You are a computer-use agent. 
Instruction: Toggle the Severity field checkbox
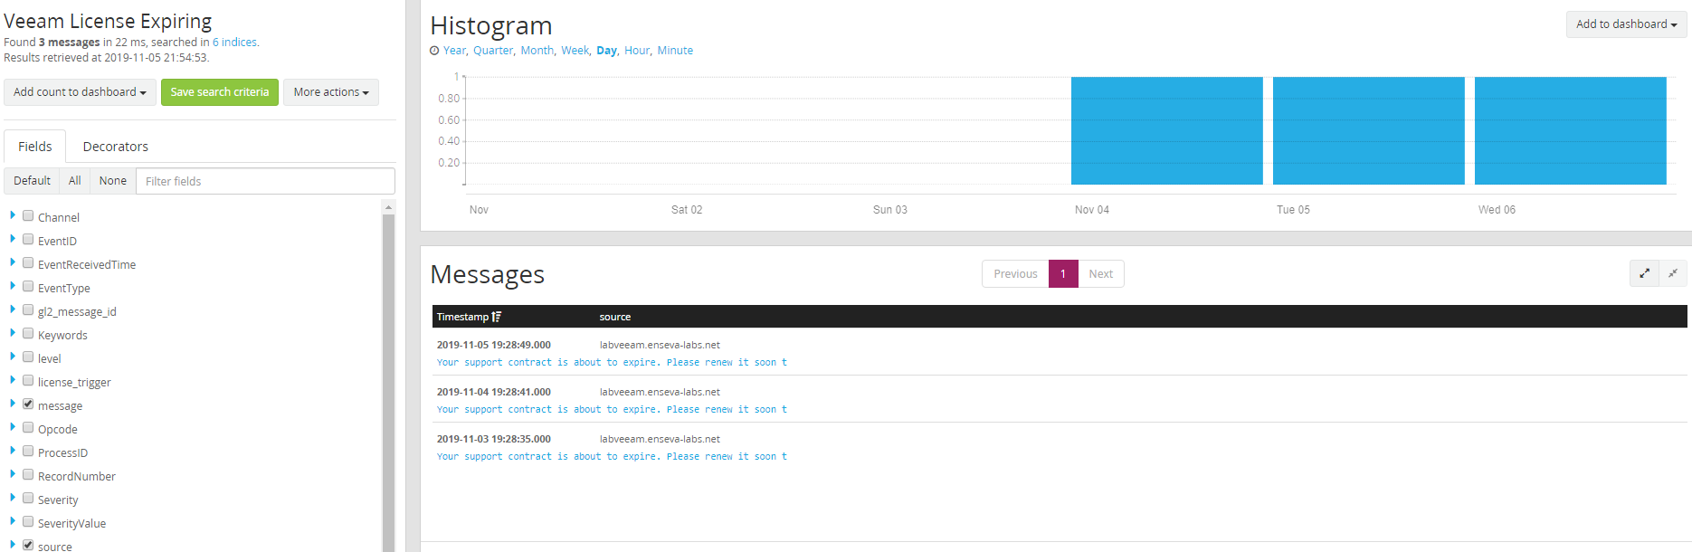[28, 498]
